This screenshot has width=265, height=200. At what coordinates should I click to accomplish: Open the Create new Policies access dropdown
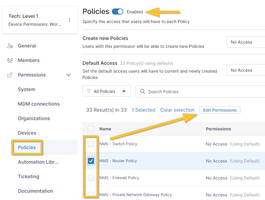pyautogui.click(x=246, y=42)
